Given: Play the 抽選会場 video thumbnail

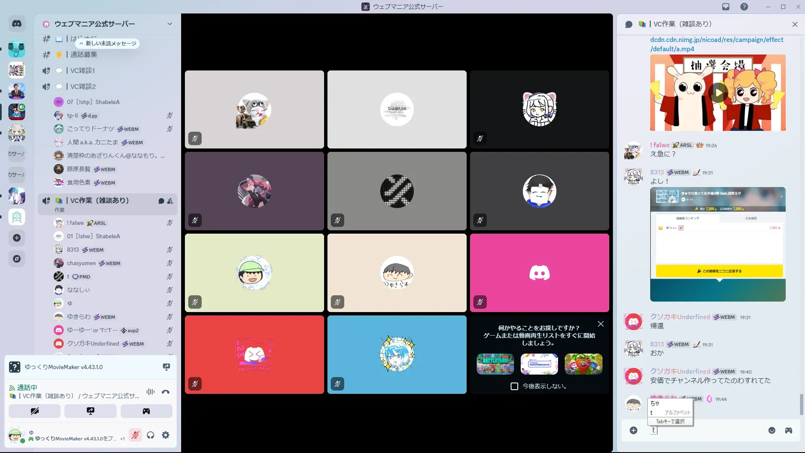Looking at the screenshot, I should tap(718, 93).
